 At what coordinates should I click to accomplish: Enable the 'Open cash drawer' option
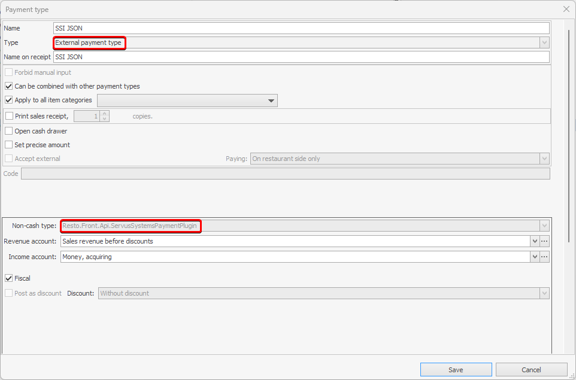9,131
